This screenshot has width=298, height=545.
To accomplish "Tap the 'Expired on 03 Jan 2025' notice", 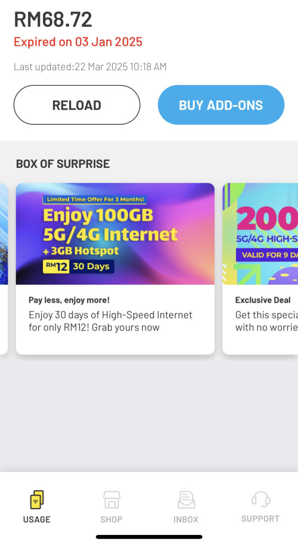I will click(78, 42).
